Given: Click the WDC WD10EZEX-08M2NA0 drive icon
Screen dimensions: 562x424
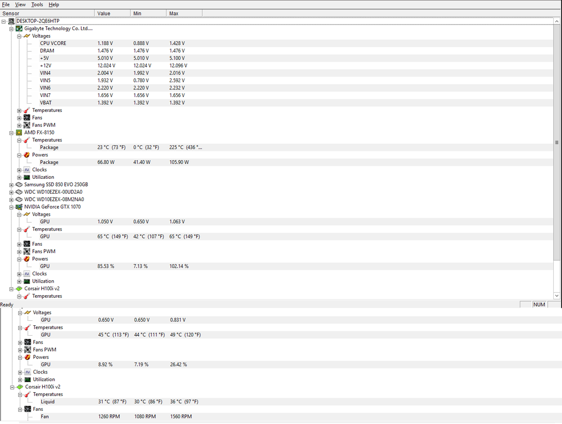Looking at the screenshot, I should pos(19,200).
